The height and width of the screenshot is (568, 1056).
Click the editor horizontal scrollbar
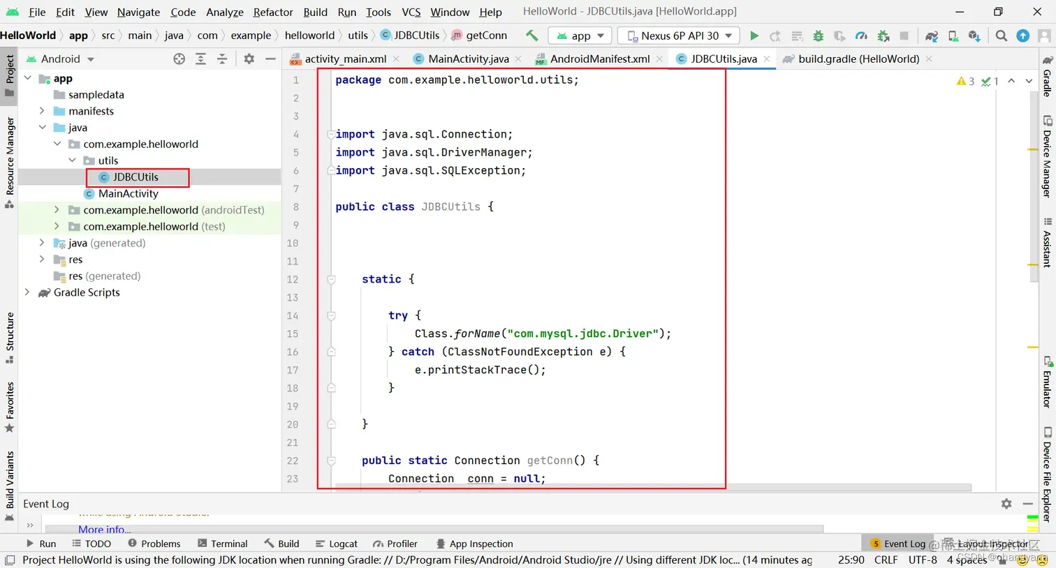(653, 487)
